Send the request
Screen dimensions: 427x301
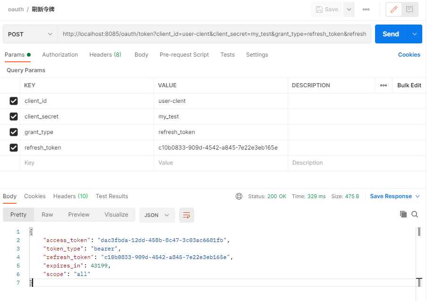click(391, 34)
